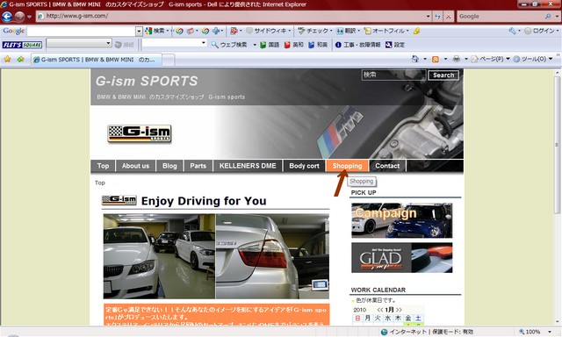Open the Parts navigation tab
The height and width of the screenshot is (337, 562).
[198, 166]
